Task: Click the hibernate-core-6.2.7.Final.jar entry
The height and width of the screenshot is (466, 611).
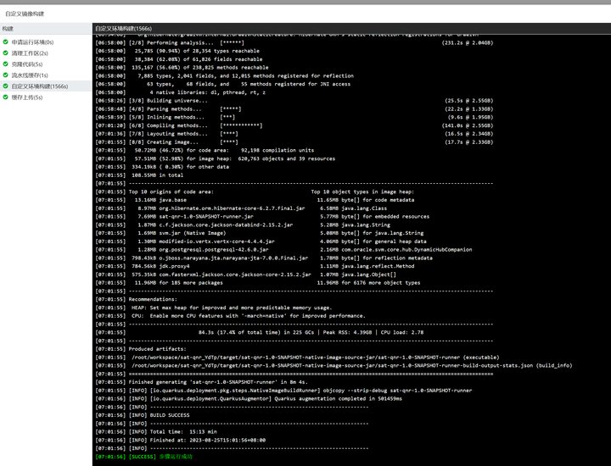Action: coord(221,208)
